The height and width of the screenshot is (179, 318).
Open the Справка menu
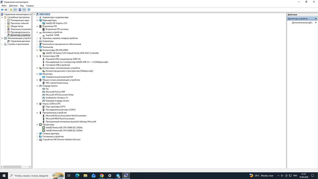tap(30, 6)
